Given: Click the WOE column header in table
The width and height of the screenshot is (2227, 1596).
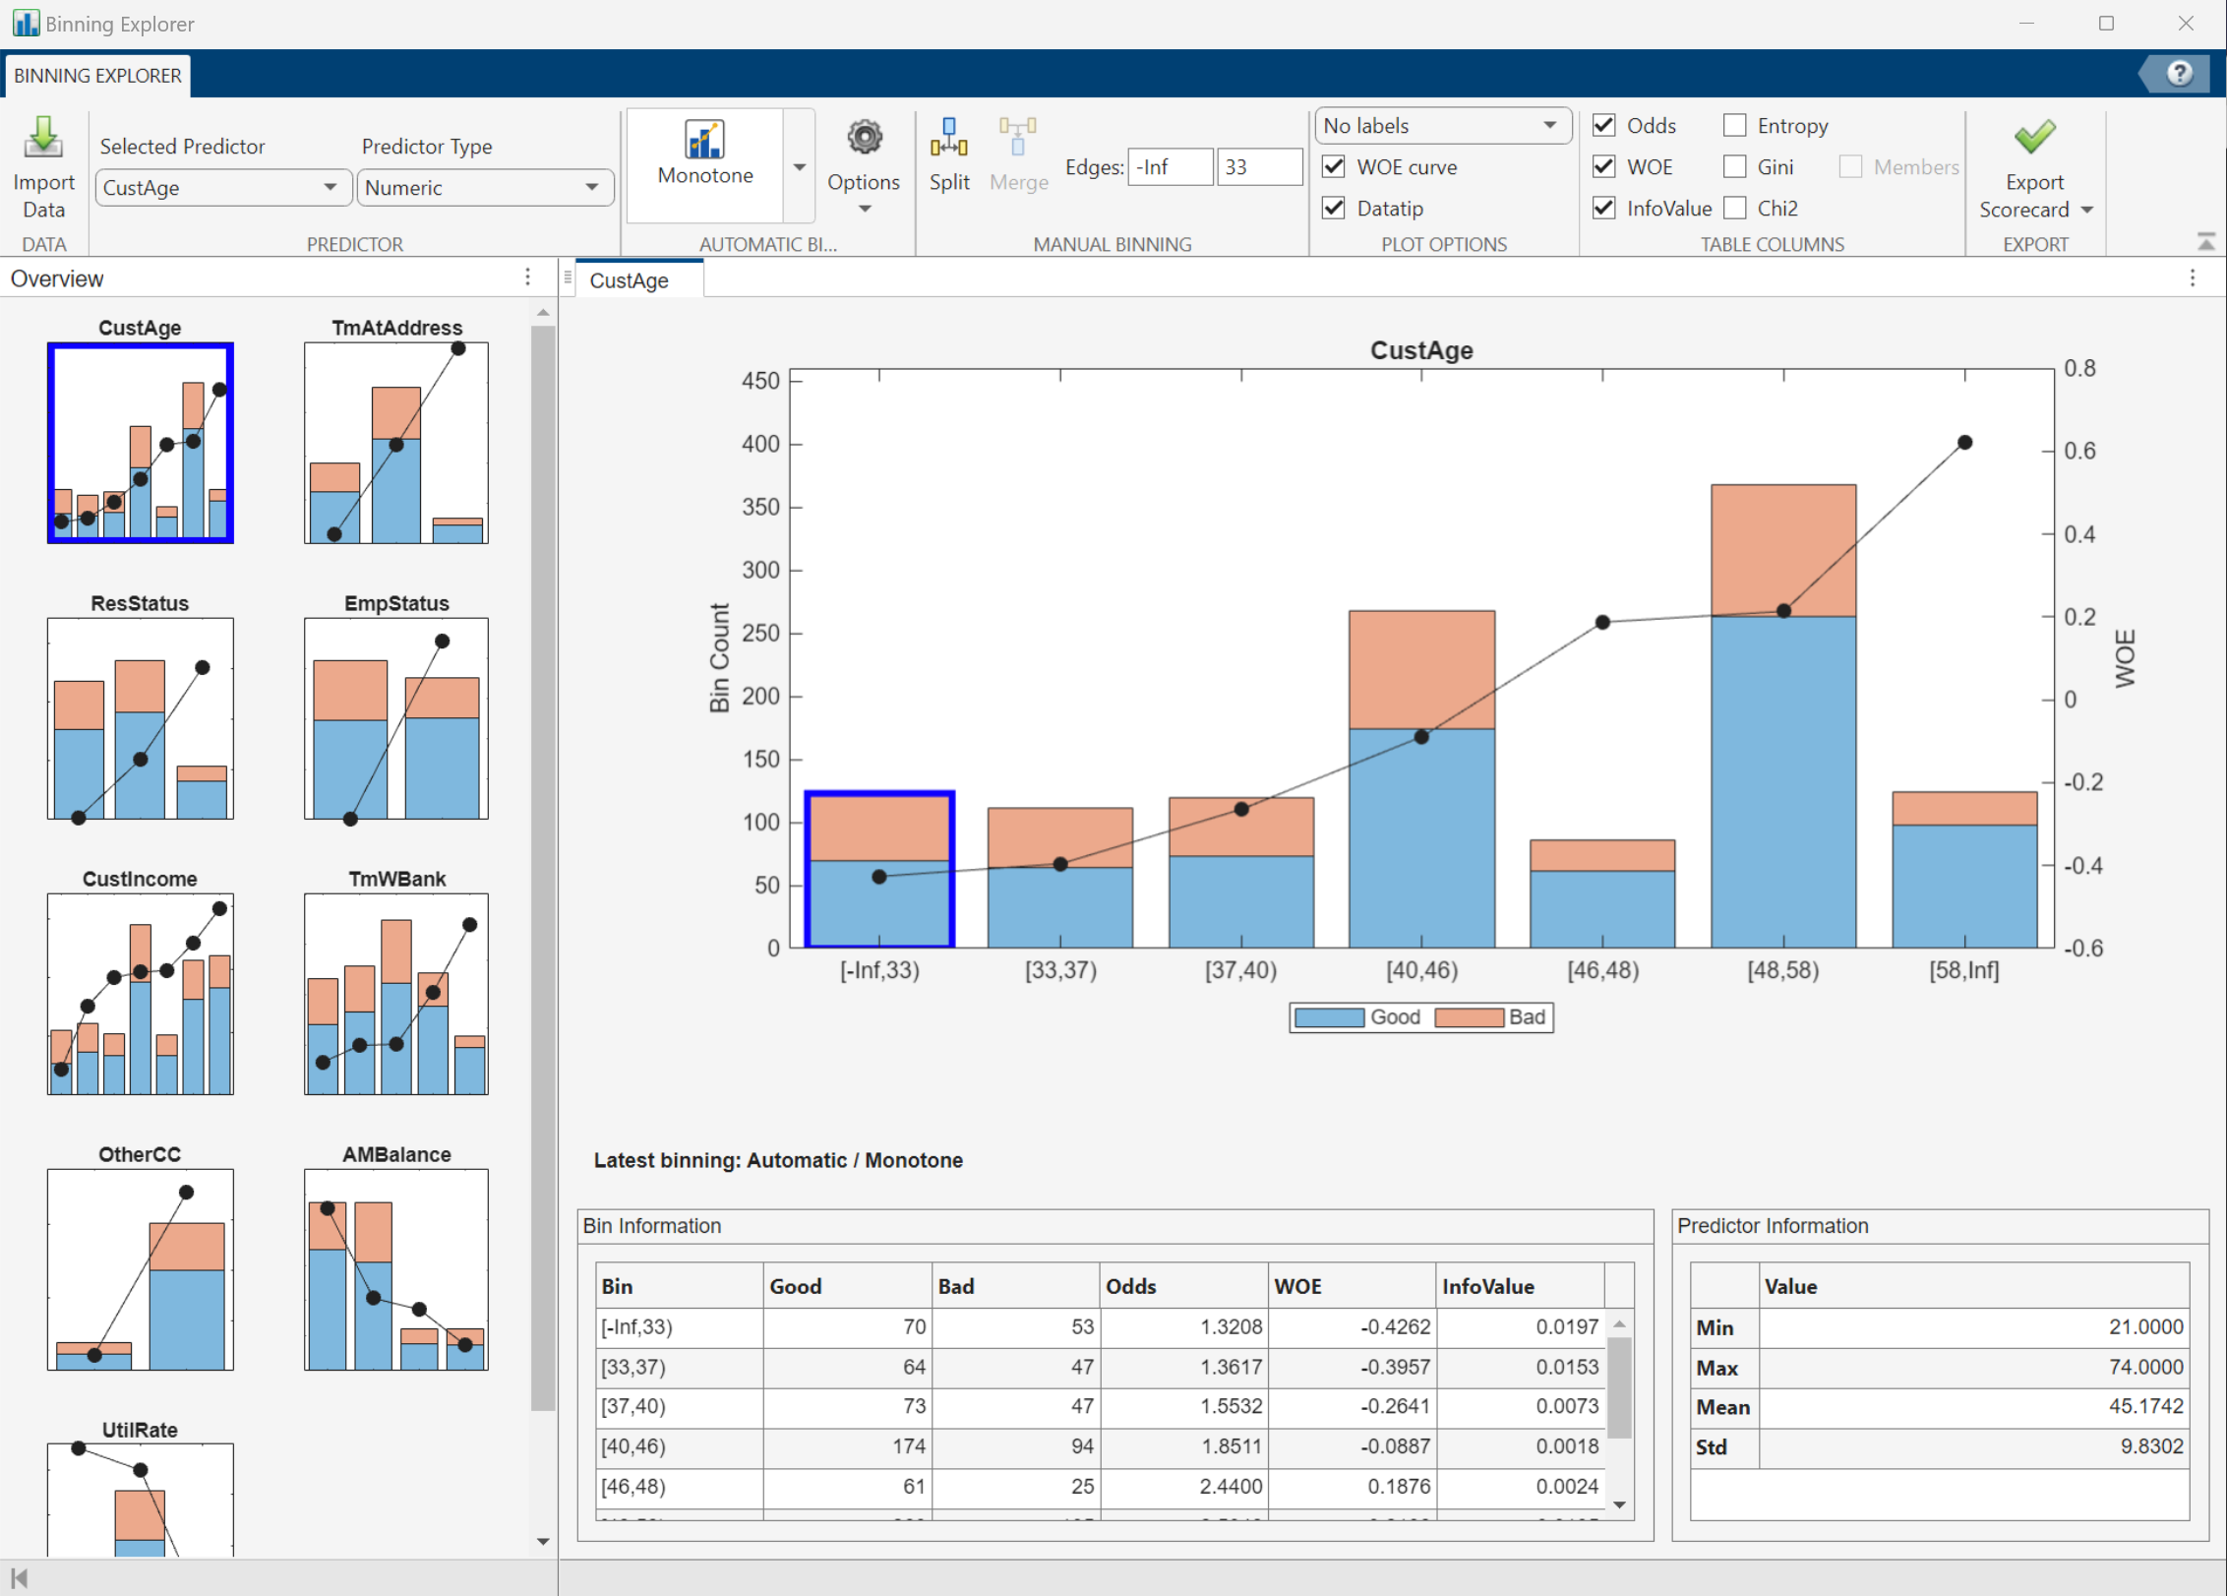Looking at the screenshot, I should (x=1352, y=1286).
